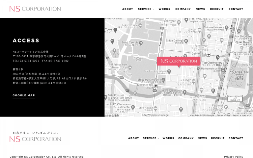Image resolution: width=253 pixels, height=158 pixels.
Task: Click the JAF Tokyo Branch pin
Action: 184,92
